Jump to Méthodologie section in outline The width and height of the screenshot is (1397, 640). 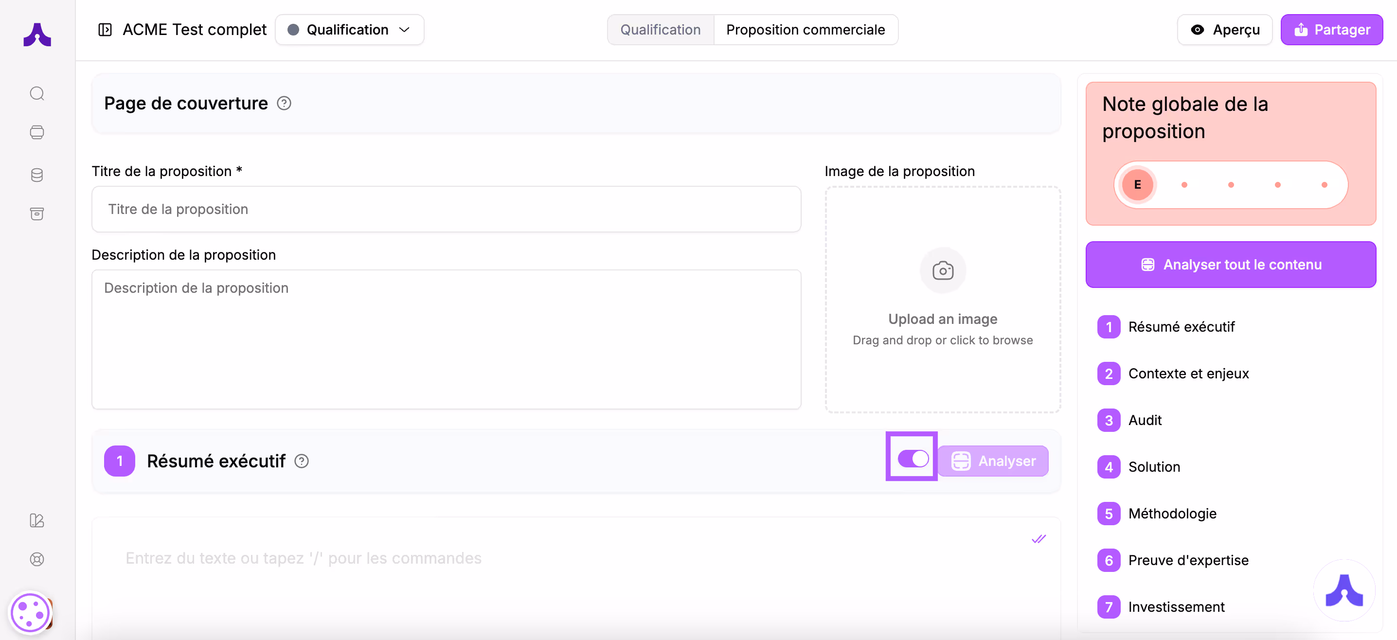[x=1172, y=513]
